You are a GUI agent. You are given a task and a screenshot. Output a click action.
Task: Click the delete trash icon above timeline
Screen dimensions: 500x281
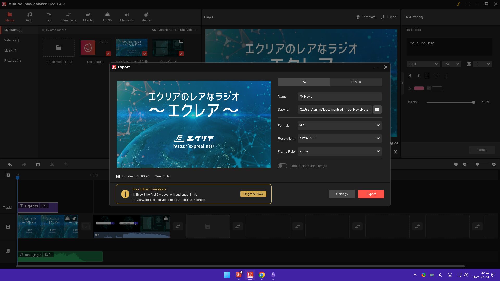point(38,164)
